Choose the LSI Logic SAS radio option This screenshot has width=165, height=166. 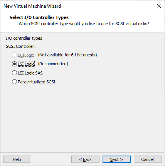tap(14, 73)
